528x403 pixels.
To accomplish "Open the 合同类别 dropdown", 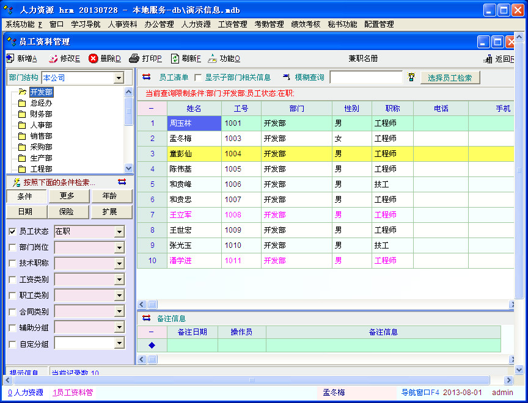I will (119, 311).
